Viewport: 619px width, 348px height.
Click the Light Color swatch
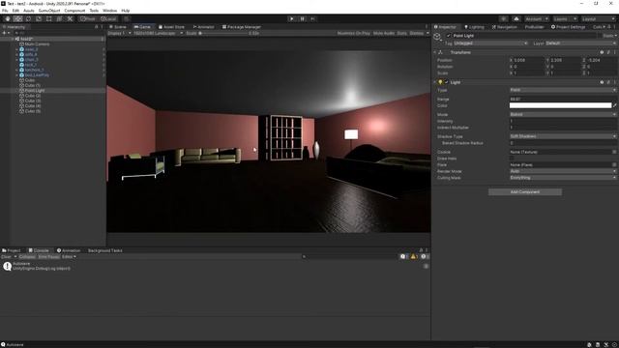tap(560, 105)
